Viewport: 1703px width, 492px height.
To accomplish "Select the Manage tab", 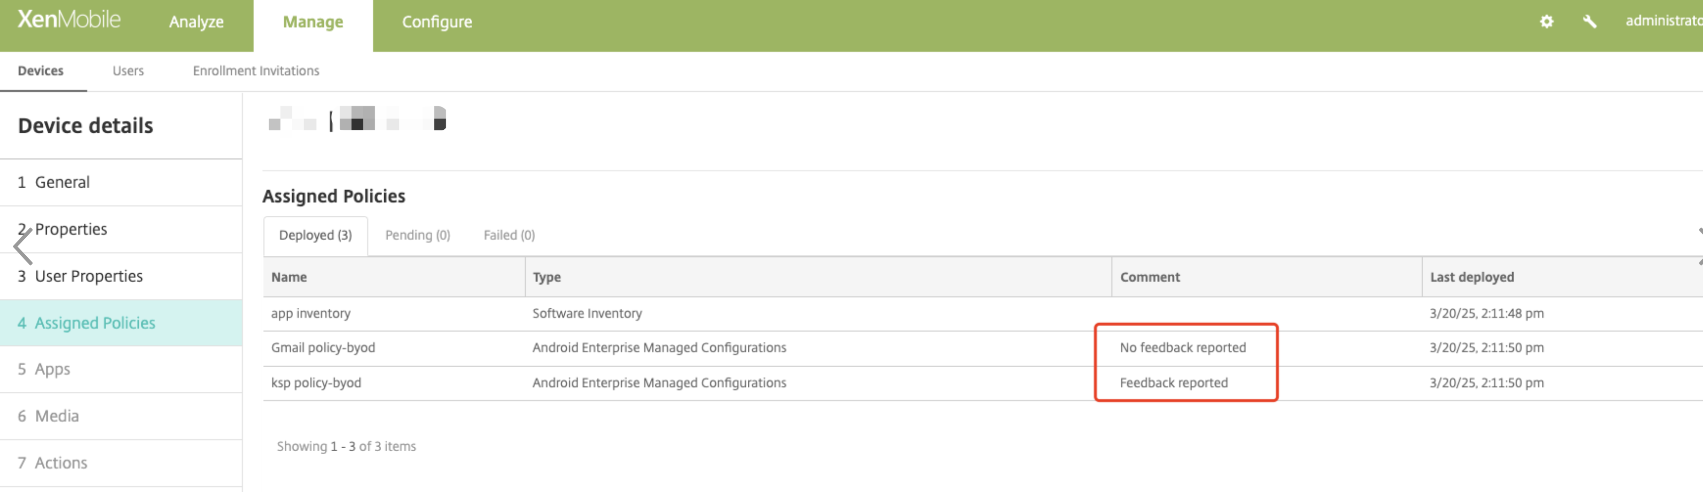I will (313, 22).
